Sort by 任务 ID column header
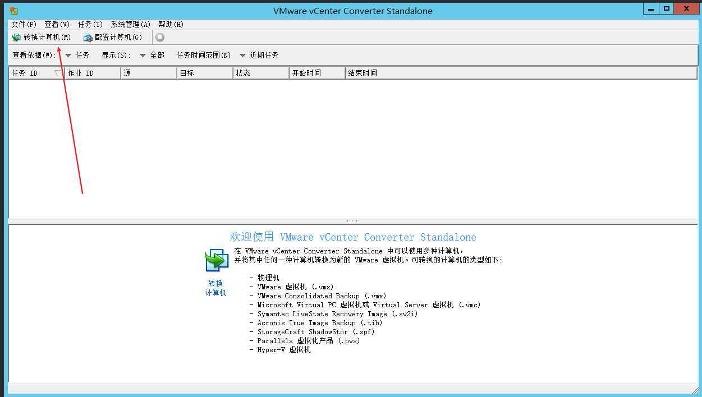The height and width of the screenshot is (397, 702). [36, 73]
